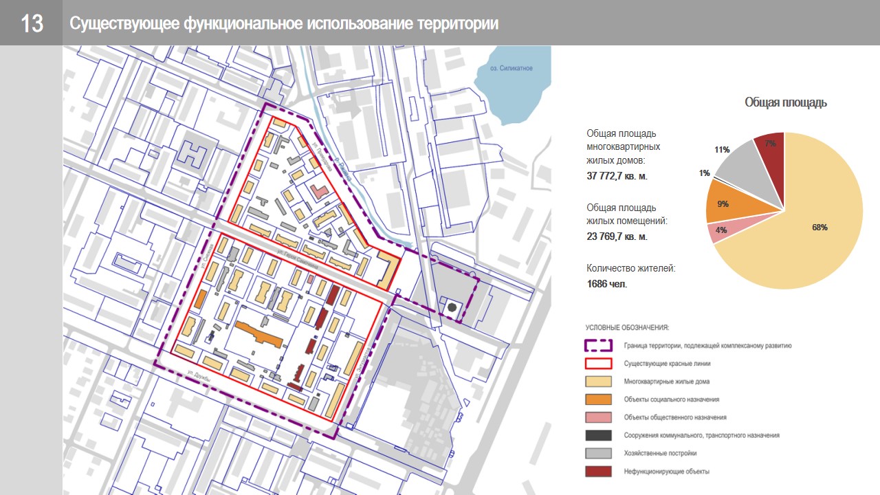880x495 pixels.
Task: Click the red outline legend symbol
Action: coord(598,364)
